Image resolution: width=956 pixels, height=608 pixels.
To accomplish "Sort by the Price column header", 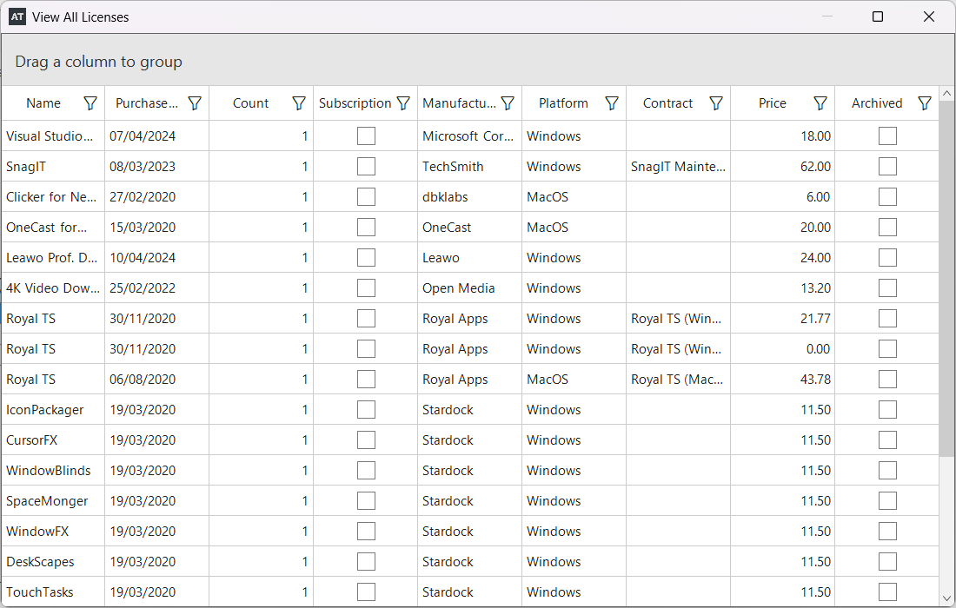I will (772, 103).
